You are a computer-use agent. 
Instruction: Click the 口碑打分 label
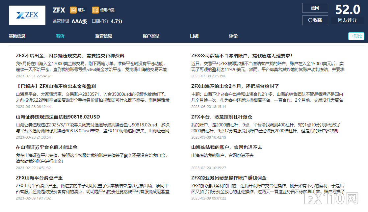(x=100, y=21)
